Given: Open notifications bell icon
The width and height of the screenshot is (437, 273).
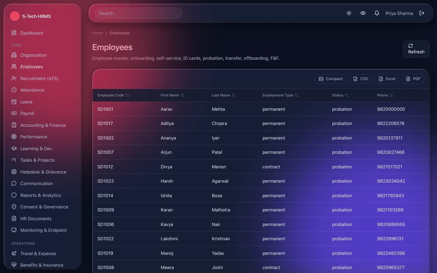Looking at the screenshot, I should pos(377,13).
